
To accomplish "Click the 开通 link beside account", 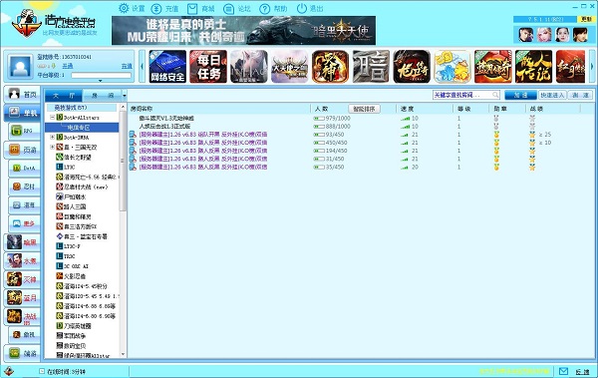I will point(68,66).
